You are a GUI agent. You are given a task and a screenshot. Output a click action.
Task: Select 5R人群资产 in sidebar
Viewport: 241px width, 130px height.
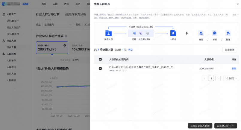click(x=13, y=21)
